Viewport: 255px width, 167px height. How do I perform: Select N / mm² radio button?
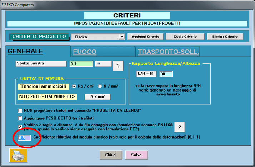(100, 87)
